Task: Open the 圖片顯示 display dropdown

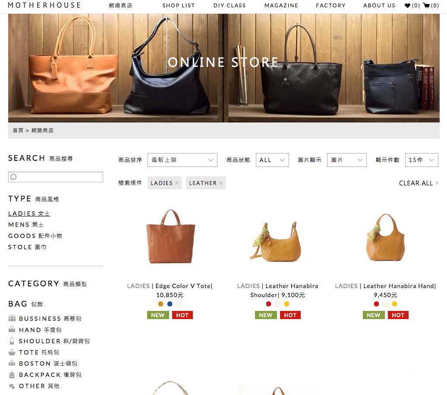Action: pos(346,160)
